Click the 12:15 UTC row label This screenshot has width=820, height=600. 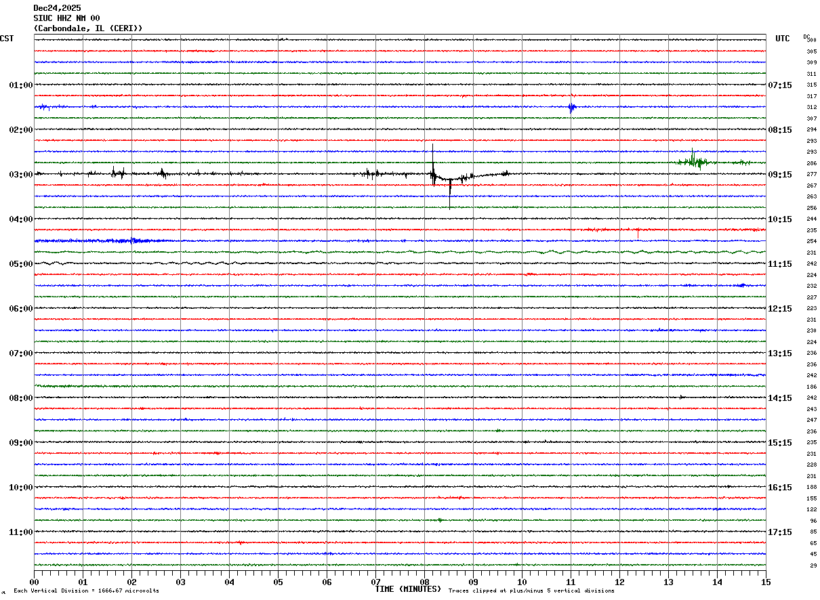780,309
